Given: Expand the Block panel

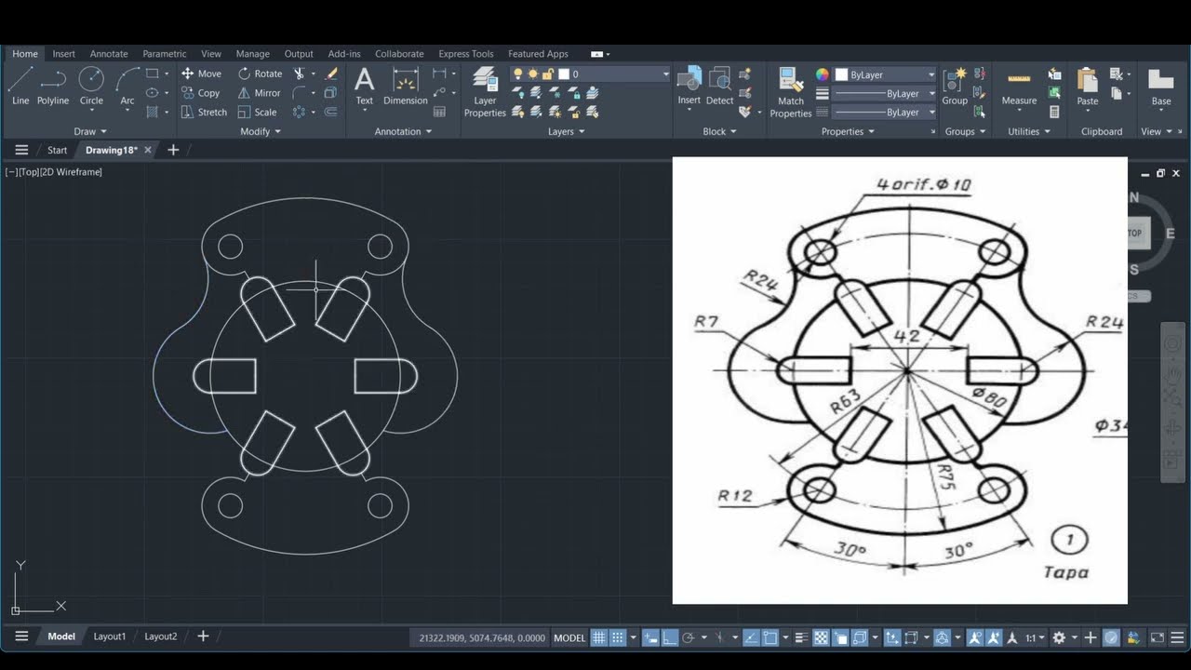Looking at the screenshot, I should (719, 131).
